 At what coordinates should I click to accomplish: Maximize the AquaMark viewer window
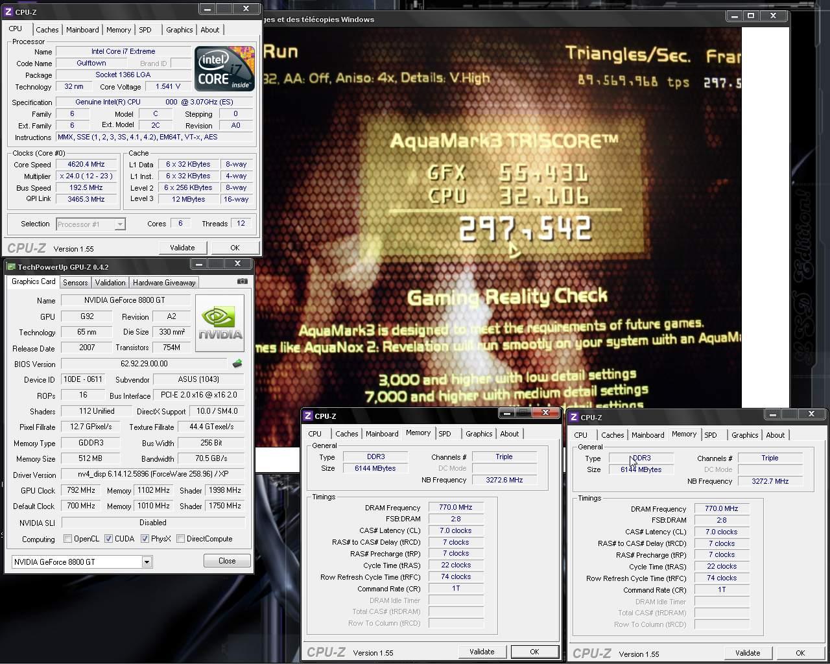click(x=751, y=16)
